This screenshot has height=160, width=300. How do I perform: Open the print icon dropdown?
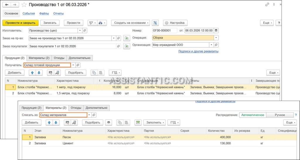pos(102,23)
